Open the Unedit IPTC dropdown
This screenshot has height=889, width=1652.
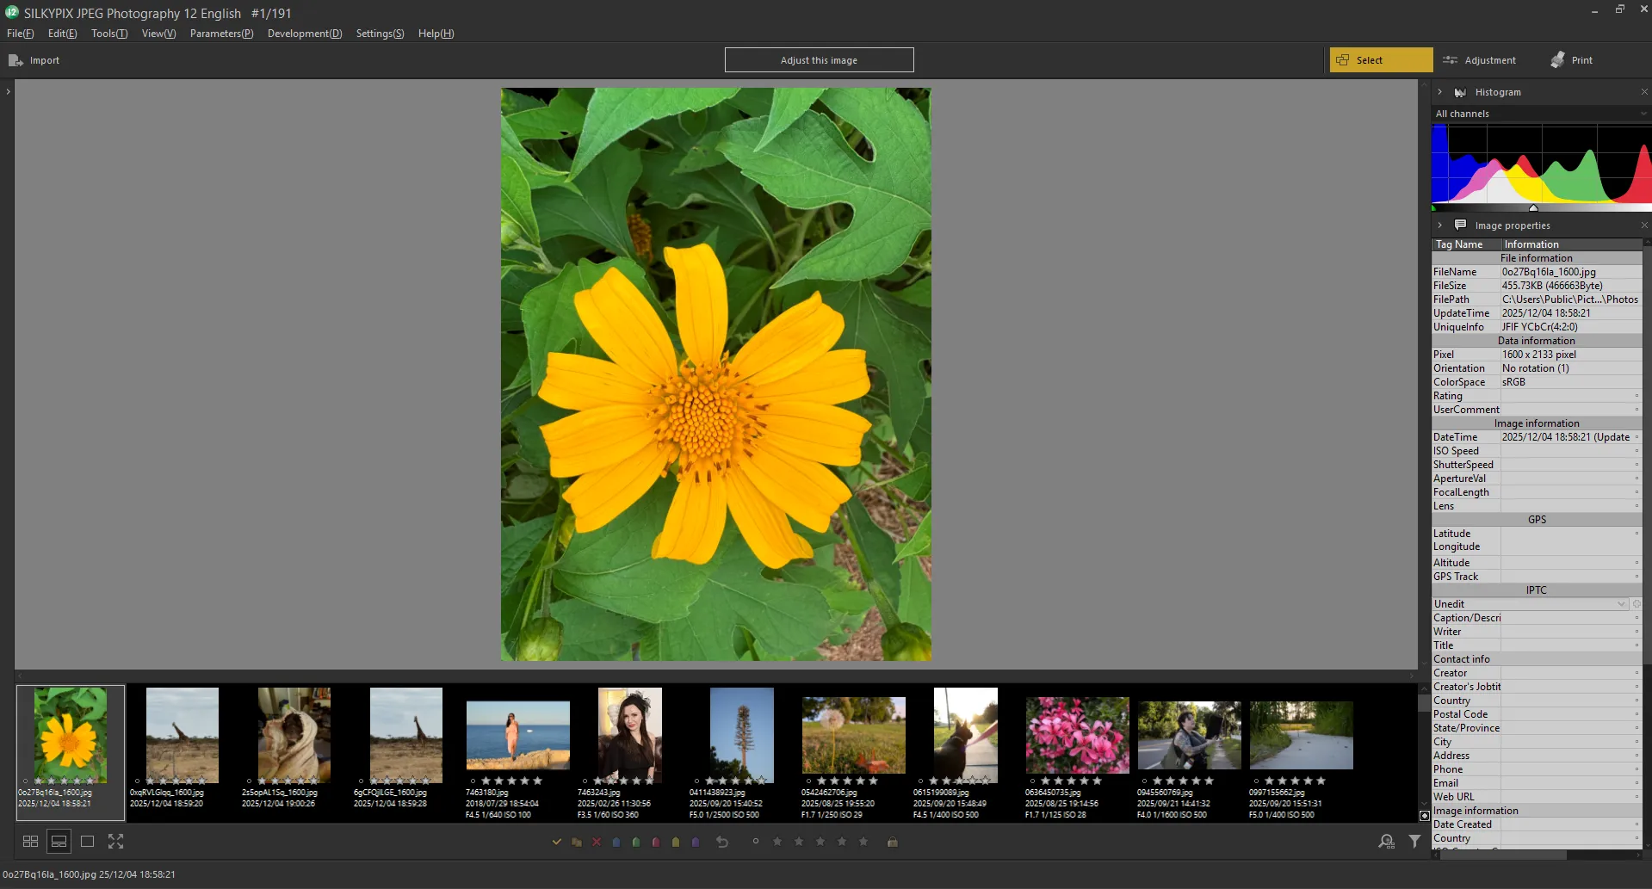point(1623,604)
